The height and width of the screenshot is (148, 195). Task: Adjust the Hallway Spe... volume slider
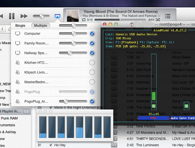(x=73, y=53)
